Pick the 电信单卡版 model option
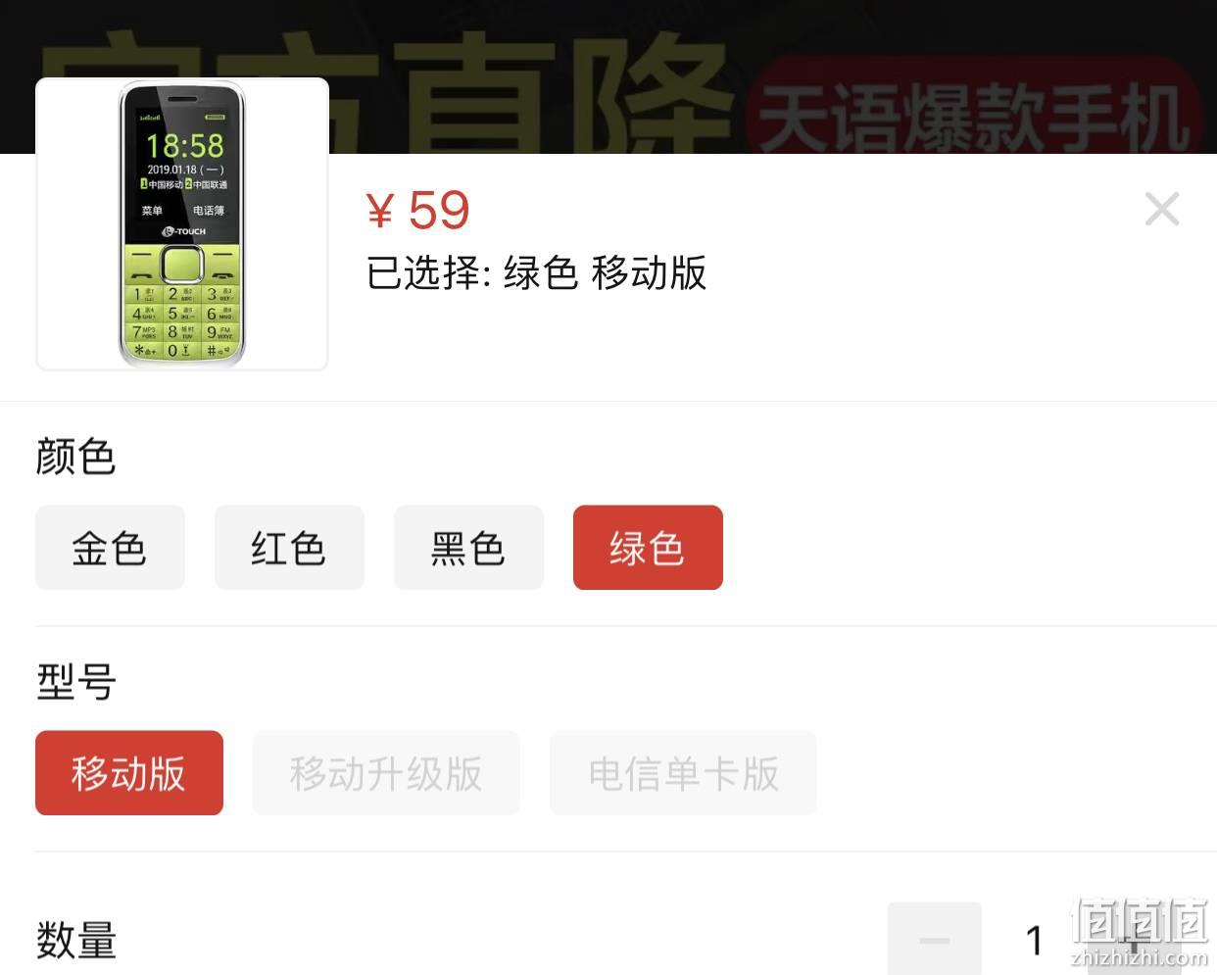Image resolution: width=1217 pixels, height=975 pixels. [x=683, y=773]
